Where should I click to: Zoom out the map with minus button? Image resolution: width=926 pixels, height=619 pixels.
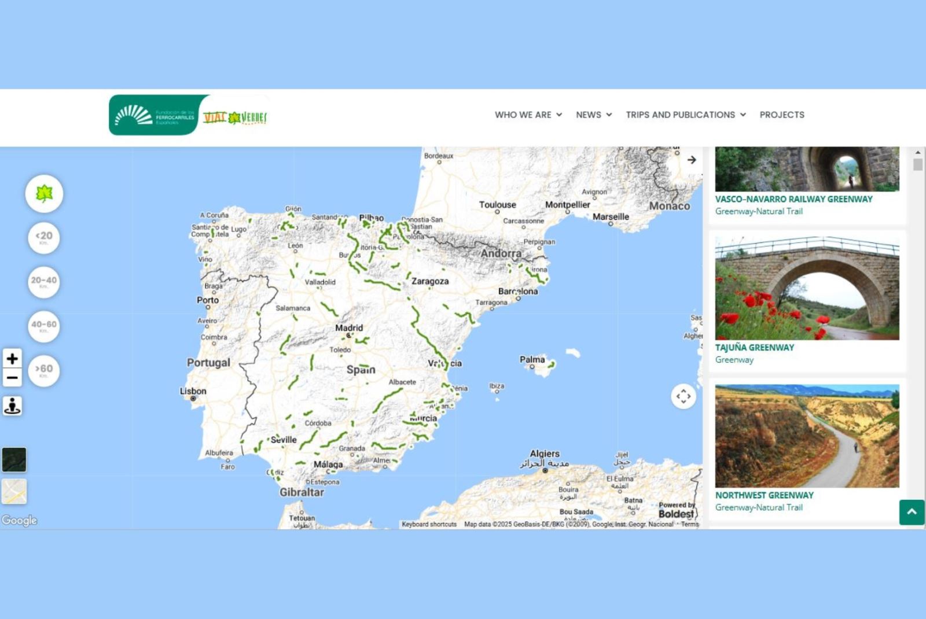click(12, 378)
